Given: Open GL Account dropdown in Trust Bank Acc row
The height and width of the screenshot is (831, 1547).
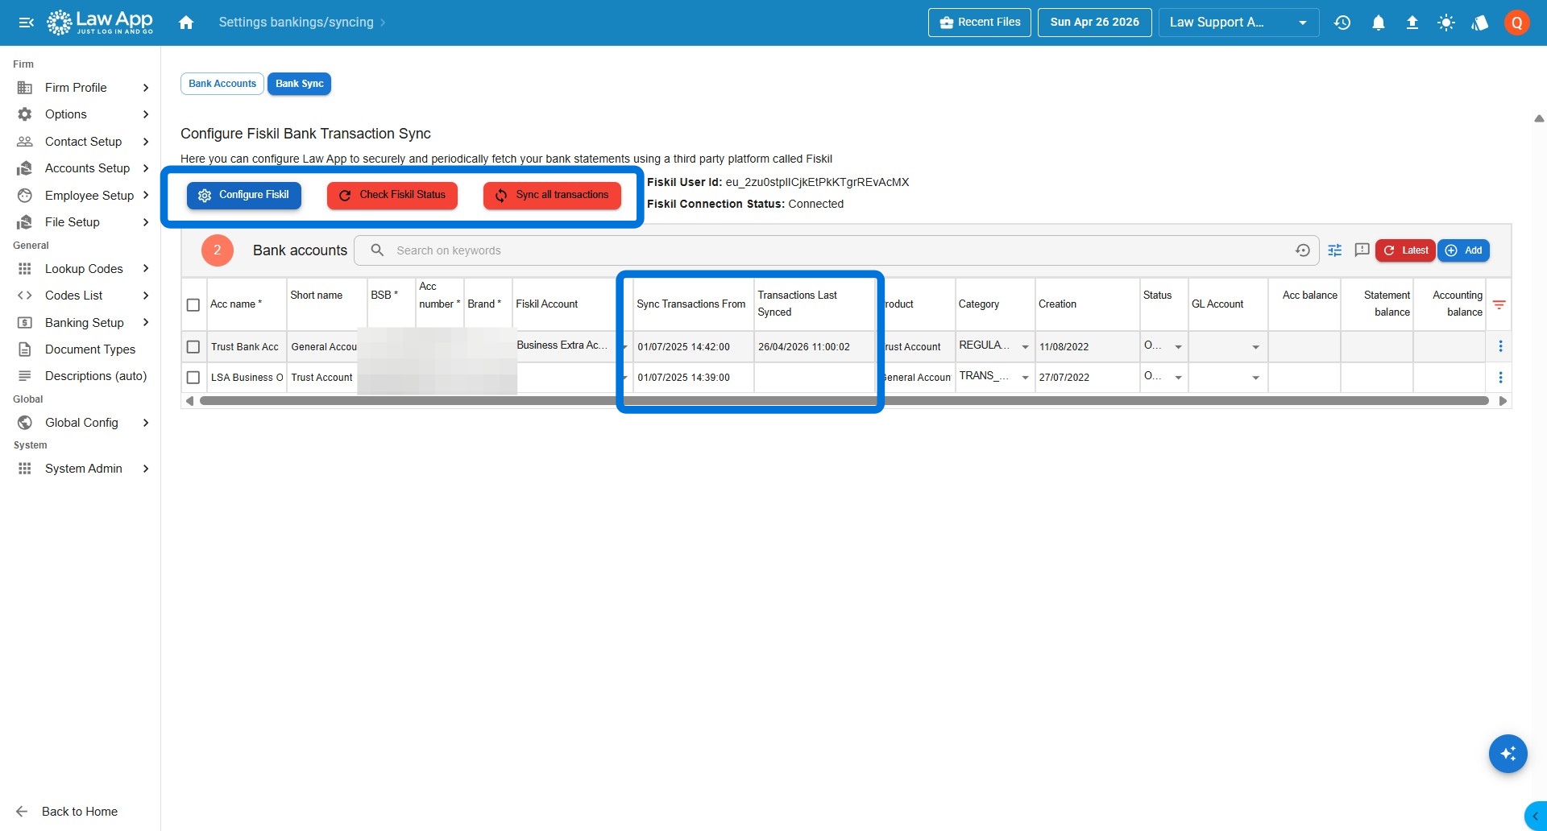Looking at the screenshot, I should [1255, 347].
